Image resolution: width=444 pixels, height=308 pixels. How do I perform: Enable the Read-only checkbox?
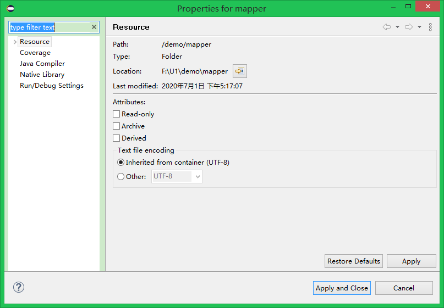point(116,114)
